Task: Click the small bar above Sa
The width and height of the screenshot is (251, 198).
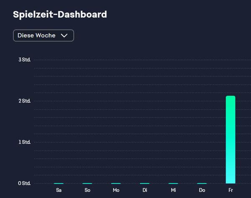Action: [59, 183]
